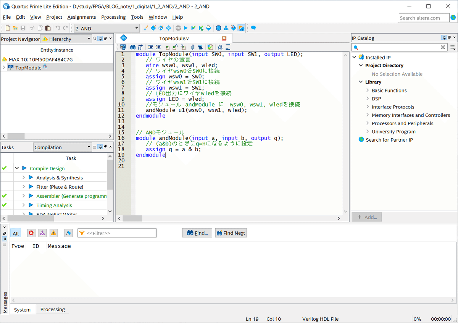Click the Search altera.com input field
Screen dimensions: 458x323
point(424,18)
